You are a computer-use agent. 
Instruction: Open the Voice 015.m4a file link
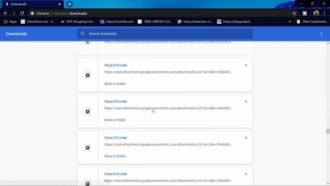115,65
